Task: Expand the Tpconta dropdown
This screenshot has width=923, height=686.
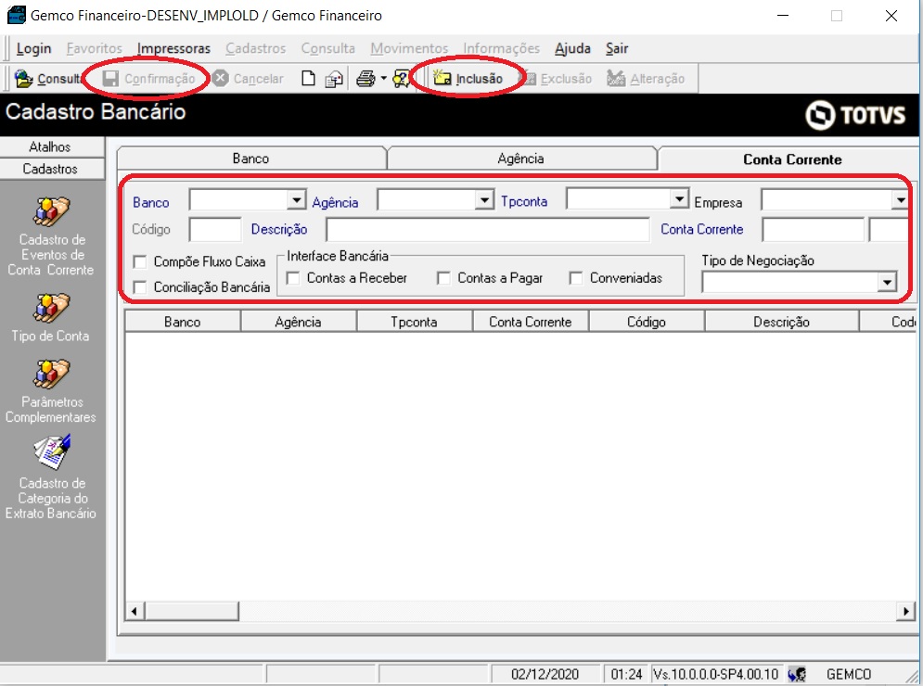Action: [x=680, y=199]
